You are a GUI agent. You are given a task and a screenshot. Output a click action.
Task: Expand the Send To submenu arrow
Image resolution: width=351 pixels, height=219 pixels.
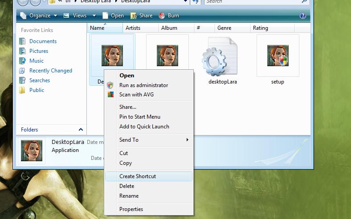(x=188, y=140)
